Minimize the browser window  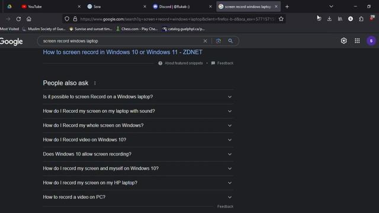355,7
